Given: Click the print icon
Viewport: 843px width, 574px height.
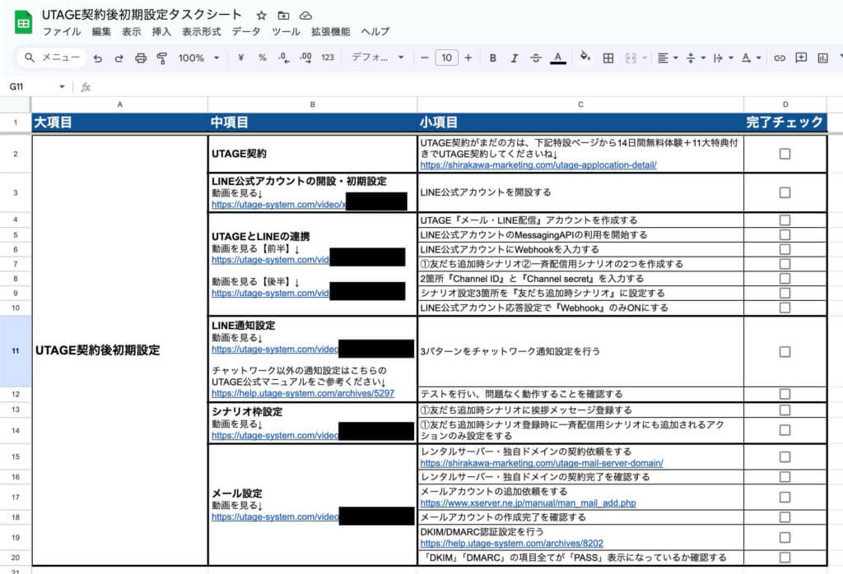Looking at the screenshot, I should 141,58.
